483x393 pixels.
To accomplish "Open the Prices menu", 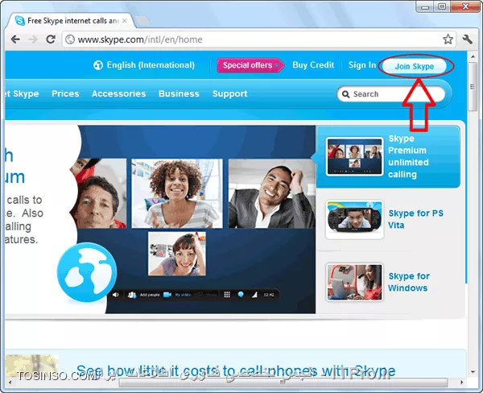I will click(x=65, y=93).
